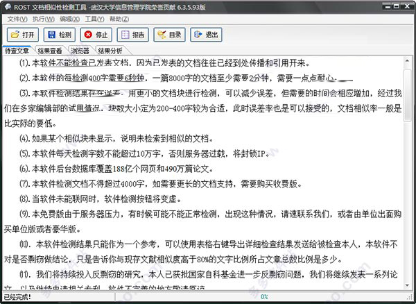416x304 pixels.
Task: Click the 打开 (Open) folder toolbar button
Action: (23, 35)
